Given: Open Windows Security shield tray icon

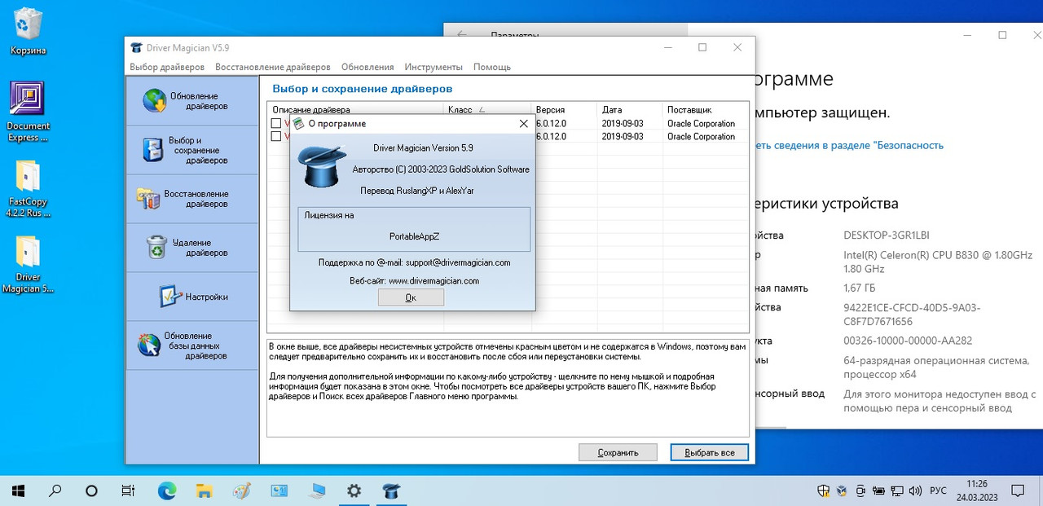Looking at the screenshot, I should (824, 491).
